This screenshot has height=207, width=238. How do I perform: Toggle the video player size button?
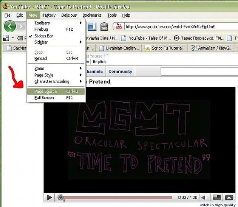click(216, 198)
